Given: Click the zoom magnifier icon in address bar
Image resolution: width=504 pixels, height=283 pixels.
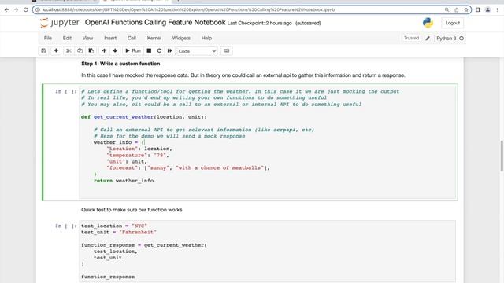Looking at the screenshot, I should point(447,9).
